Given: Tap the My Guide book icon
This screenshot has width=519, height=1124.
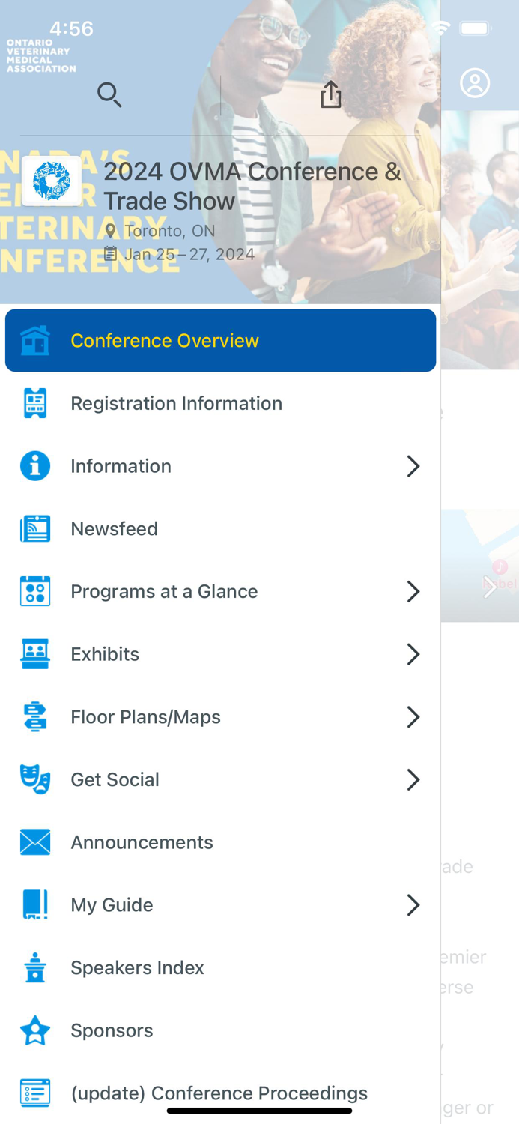Looking at the screenshot, I should [34, 904].
